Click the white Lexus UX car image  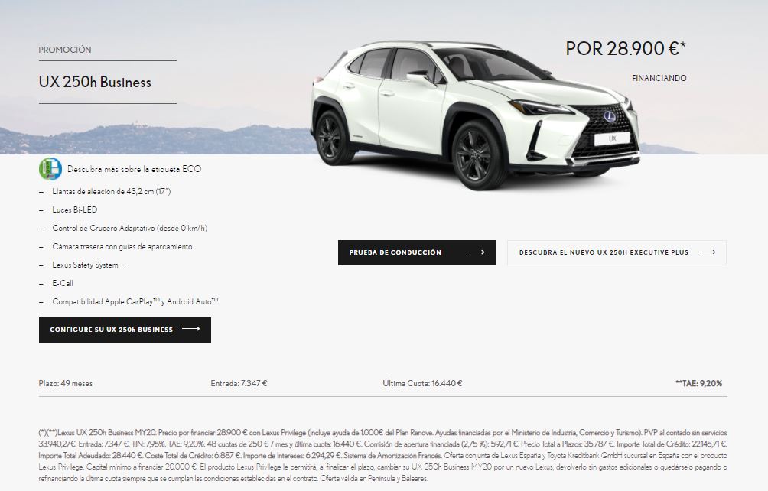point(475,115)
